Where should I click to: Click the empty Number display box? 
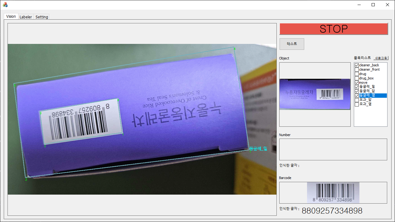click(x=333, y=149)
